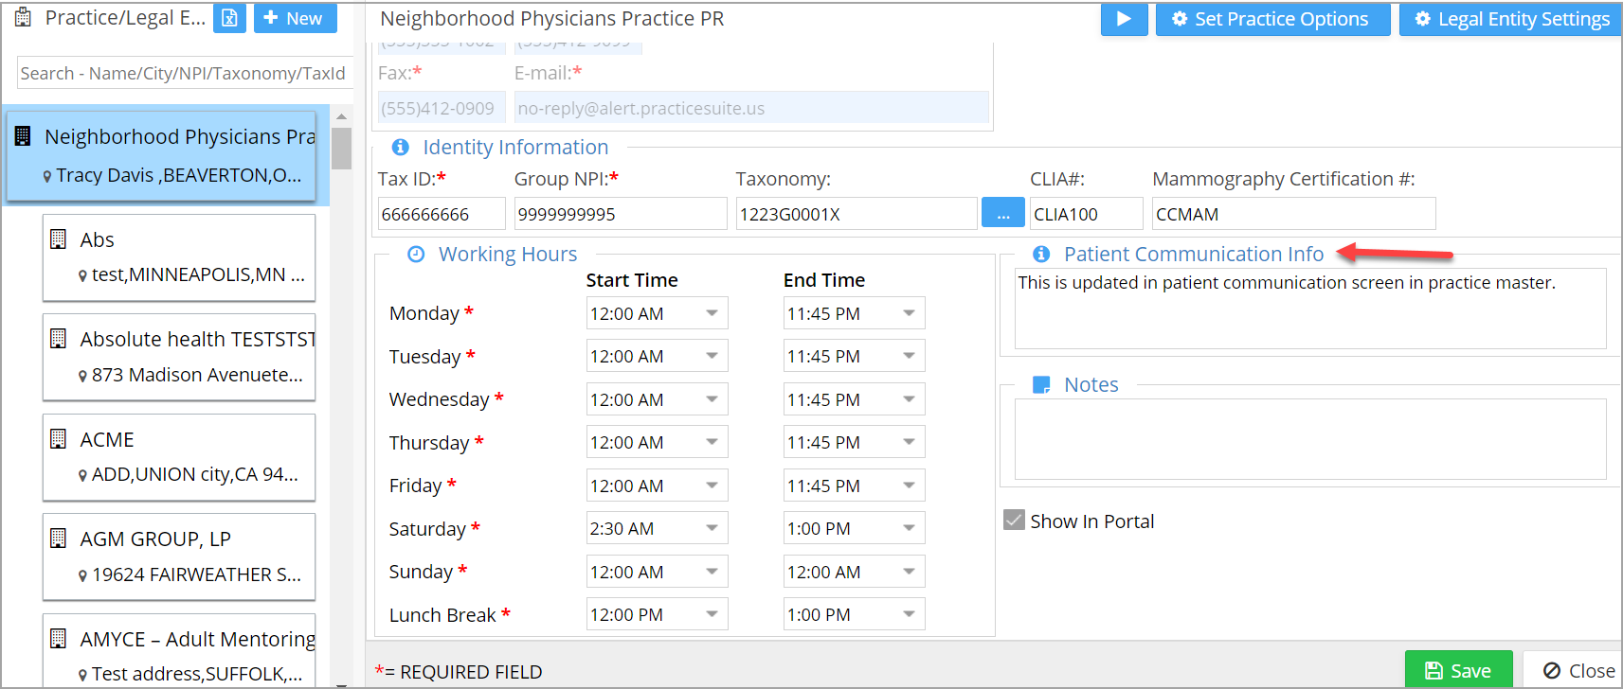Open Sunday End Time dropdown

pos(909,572)
